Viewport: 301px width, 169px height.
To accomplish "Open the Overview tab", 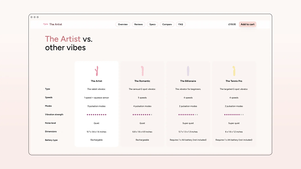I will [123, 24].
